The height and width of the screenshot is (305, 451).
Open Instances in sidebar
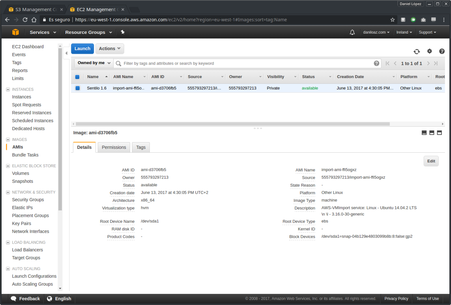click(x=22, y=97)
